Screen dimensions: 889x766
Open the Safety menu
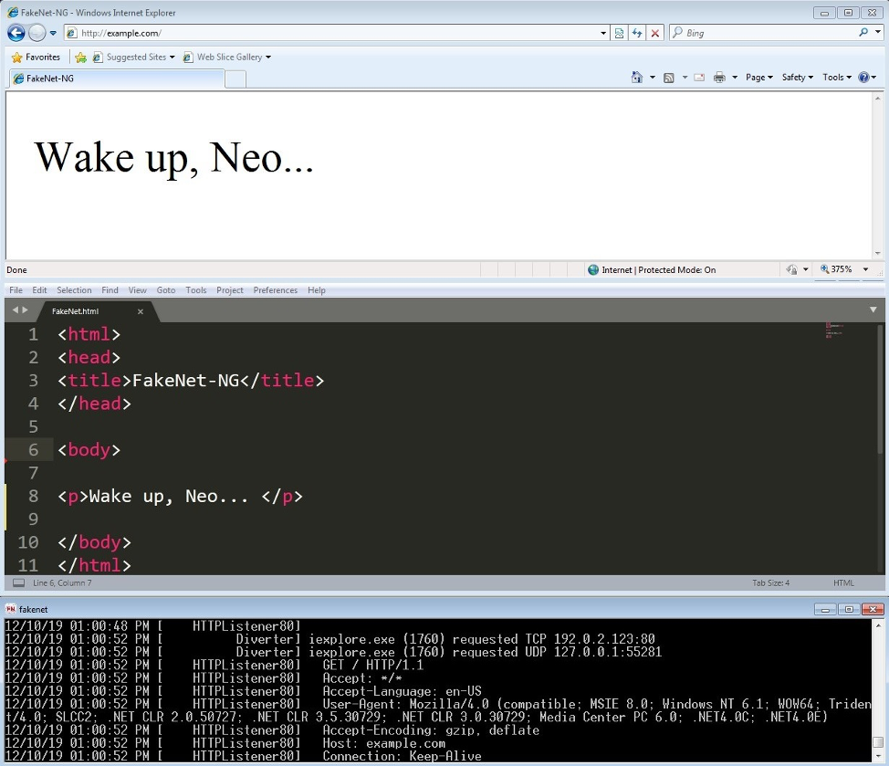(x=797, y=77)
